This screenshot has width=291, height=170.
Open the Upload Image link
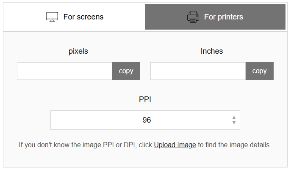click(175, 145)
